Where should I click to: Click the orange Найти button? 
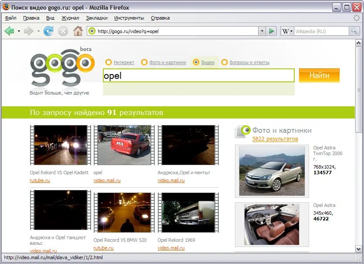click(x=319, y=75)
